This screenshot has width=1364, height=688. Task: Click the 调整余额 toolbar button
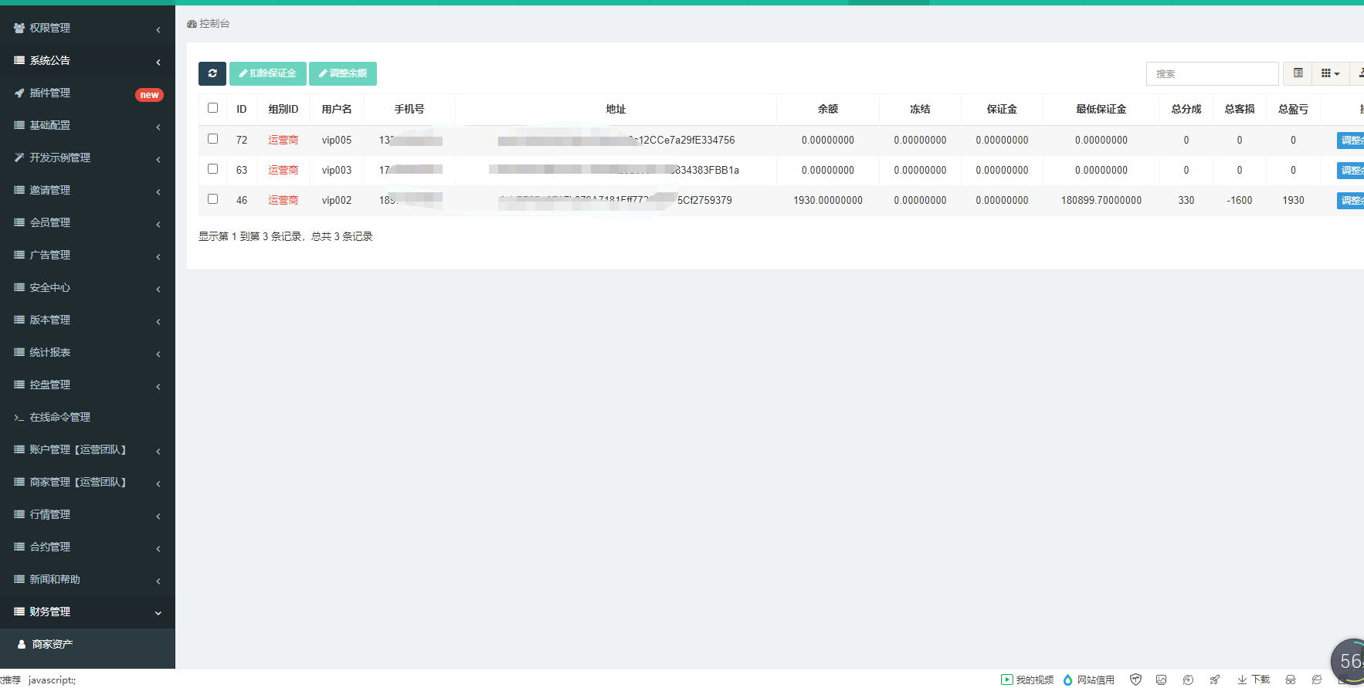[342, 73]
